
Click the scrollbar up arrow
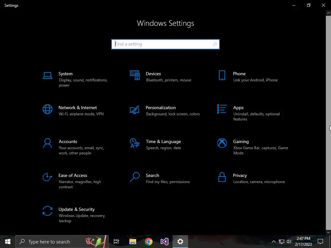[x=328, y=13]
